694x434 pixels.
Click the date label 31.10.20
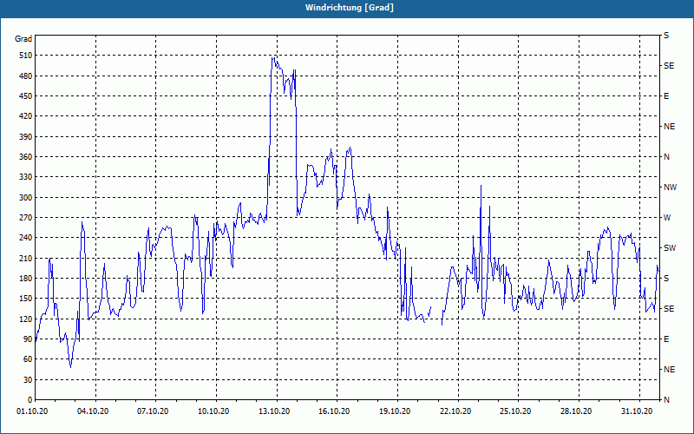[637, 411]
